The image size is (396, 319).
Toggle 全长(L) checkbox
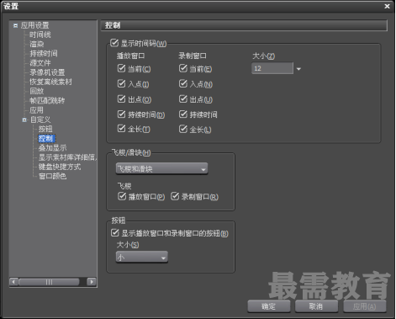click(x=183, y=129)
